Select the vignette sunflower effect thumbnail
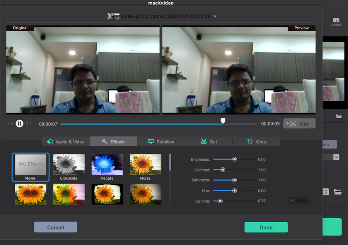The height and width of the screenshot is (245, 348). click(x=146, y=194)
